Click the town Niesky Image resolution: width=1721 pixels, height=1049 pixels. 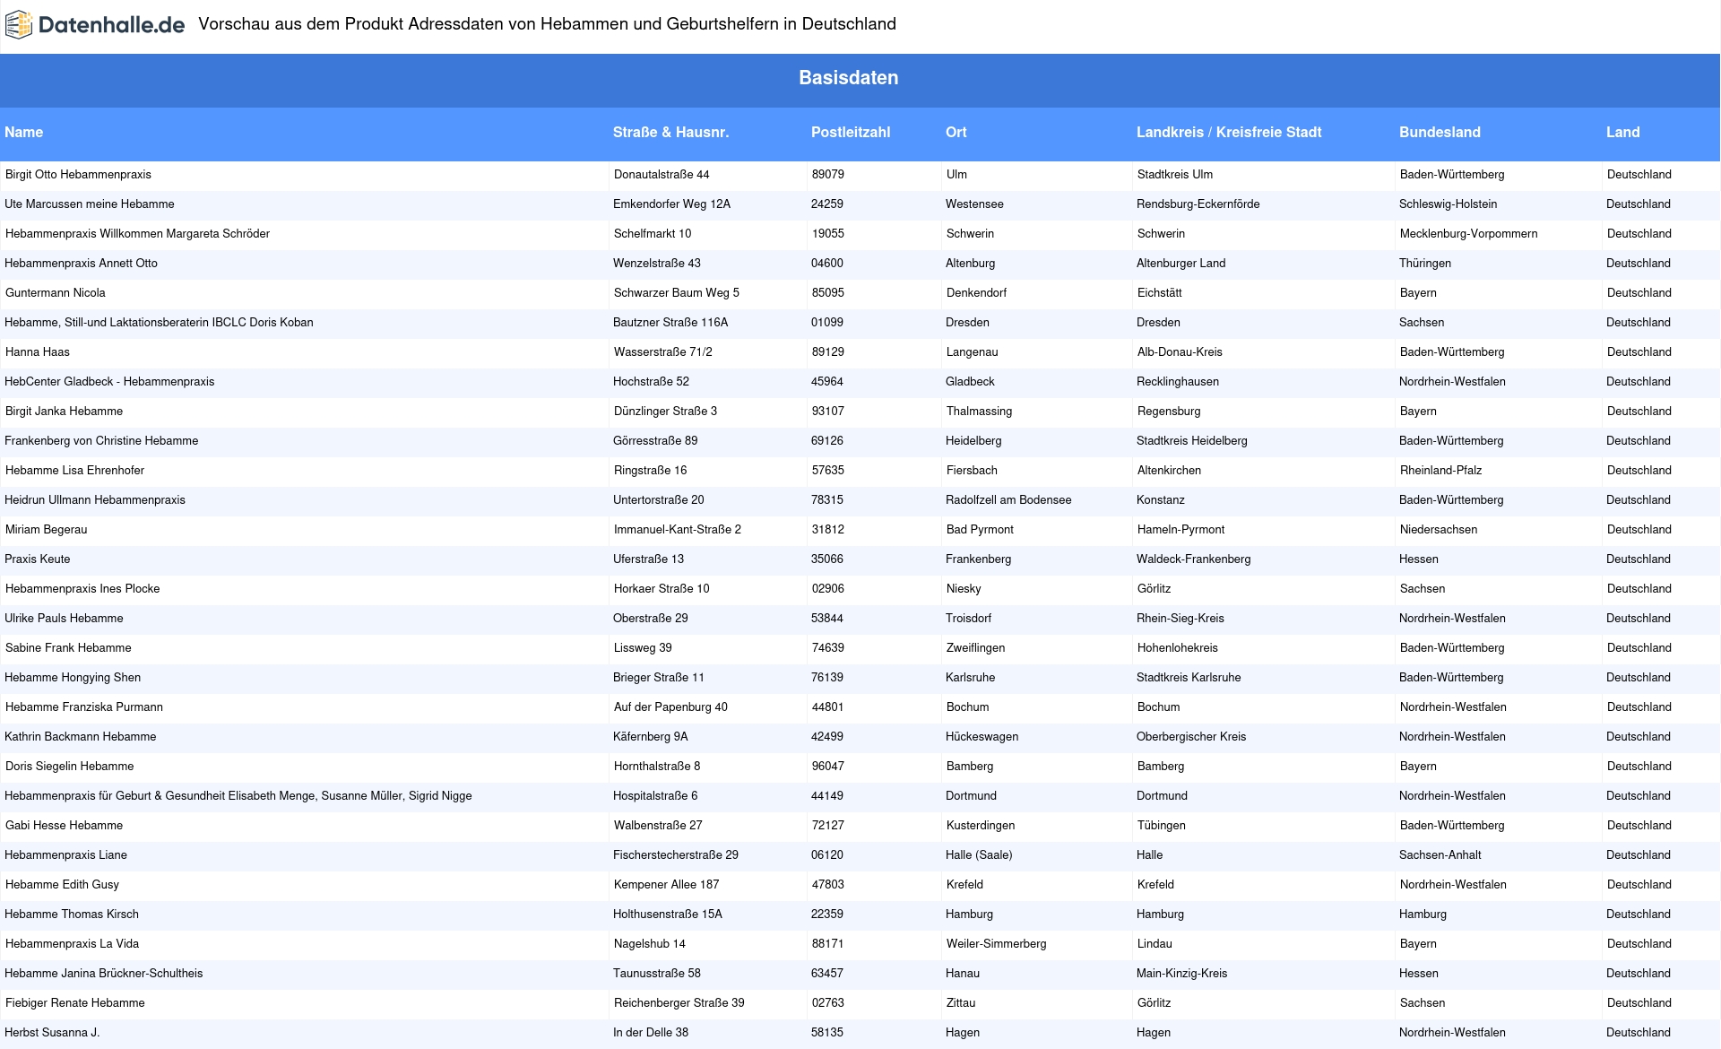point(964,589)
